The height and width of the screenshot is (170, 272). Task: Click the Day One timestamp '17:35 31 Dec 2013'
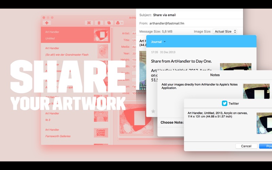pos(163,52)
